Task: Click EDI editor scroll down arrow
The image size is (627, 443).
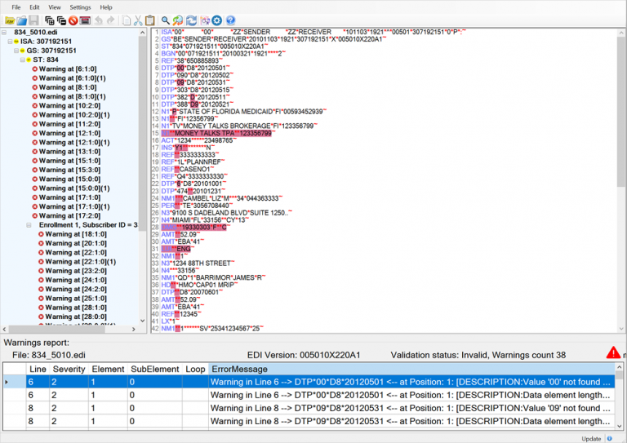Action: [621, 329]
